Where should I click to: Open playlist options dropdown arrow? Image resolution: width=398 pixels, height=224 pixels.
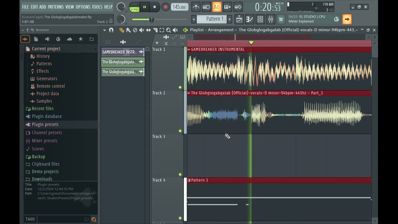[104, 30]
